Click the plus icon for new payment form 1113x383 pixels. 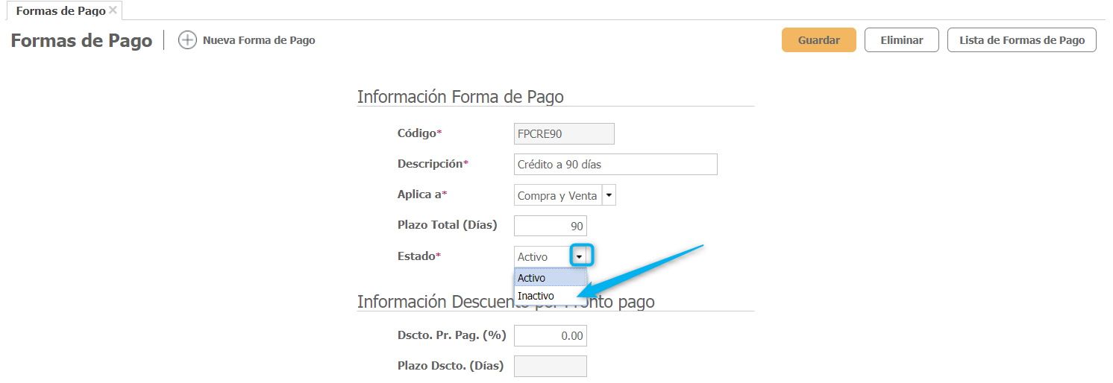tap(187, 40)
